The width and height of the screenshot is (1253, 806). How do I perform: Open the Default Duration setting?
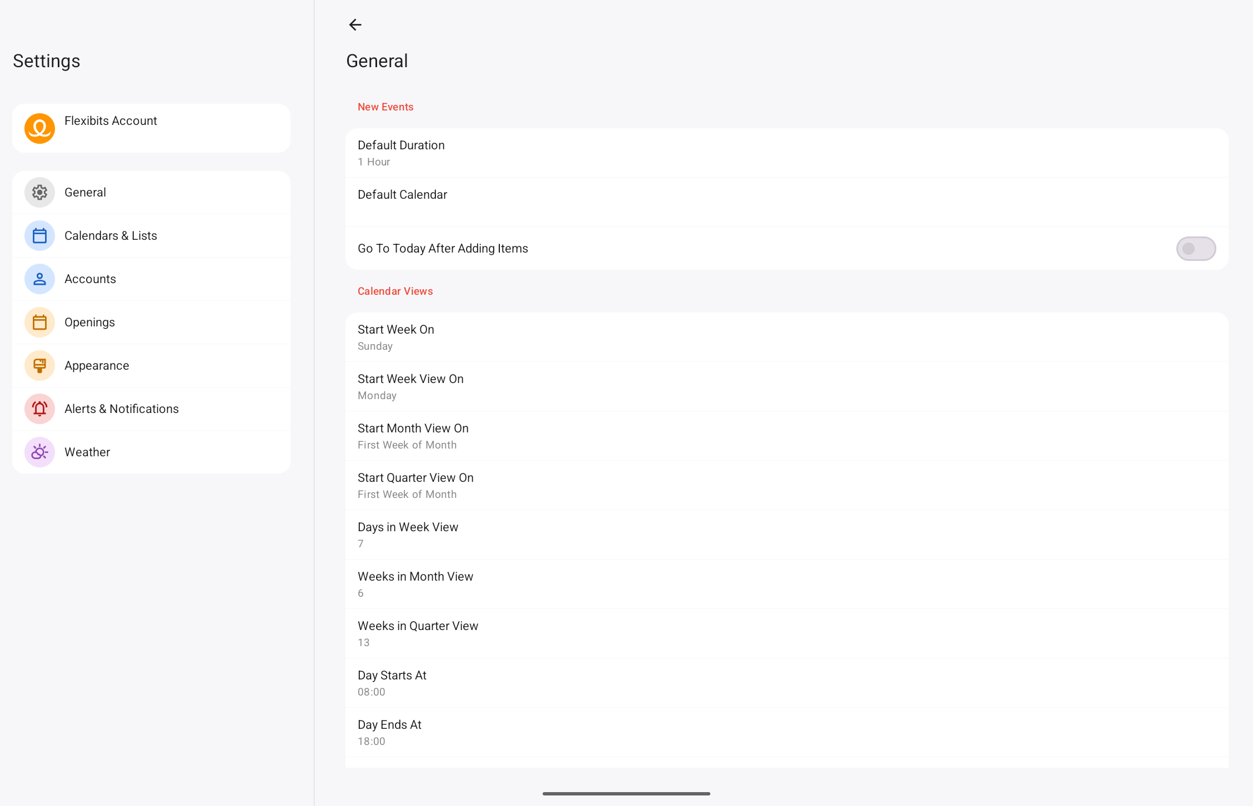[786, 153]
